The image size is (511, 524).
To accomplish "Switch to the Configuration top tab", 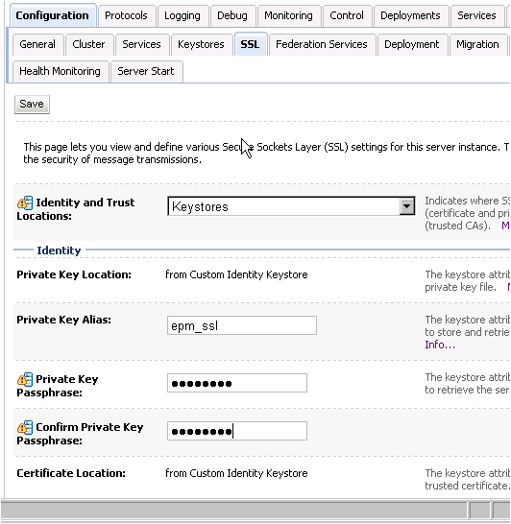I will [x=53, y=15].
